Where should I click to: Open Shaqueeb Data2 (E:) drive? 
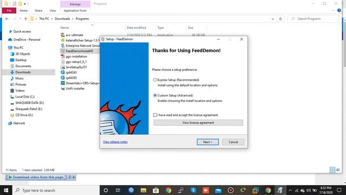point(29,109)
